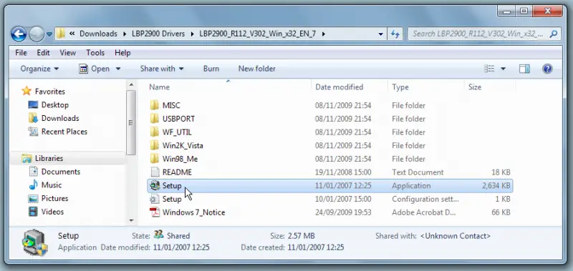The height and width of the screenshot is (271, 573).
Task: Open the View menu
Action: pos(68,53)
